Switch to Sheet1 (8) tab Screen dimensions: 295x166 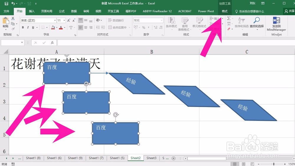click(33, 158)
